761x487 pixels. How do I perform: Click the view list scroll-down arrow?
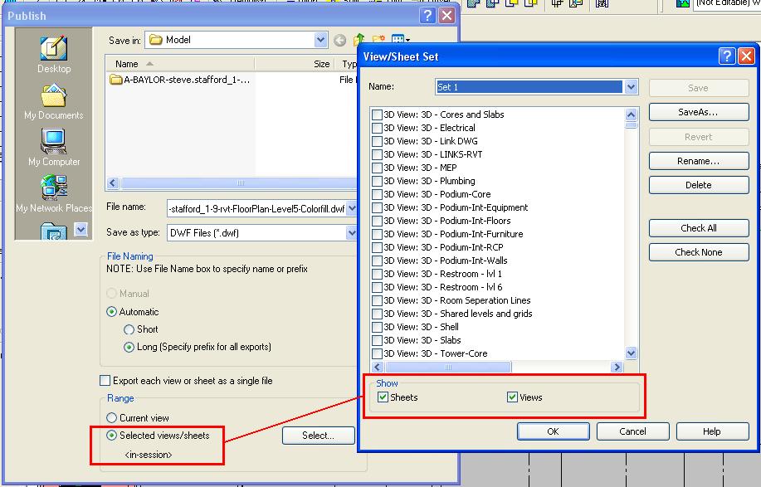[x=631, y=353]
